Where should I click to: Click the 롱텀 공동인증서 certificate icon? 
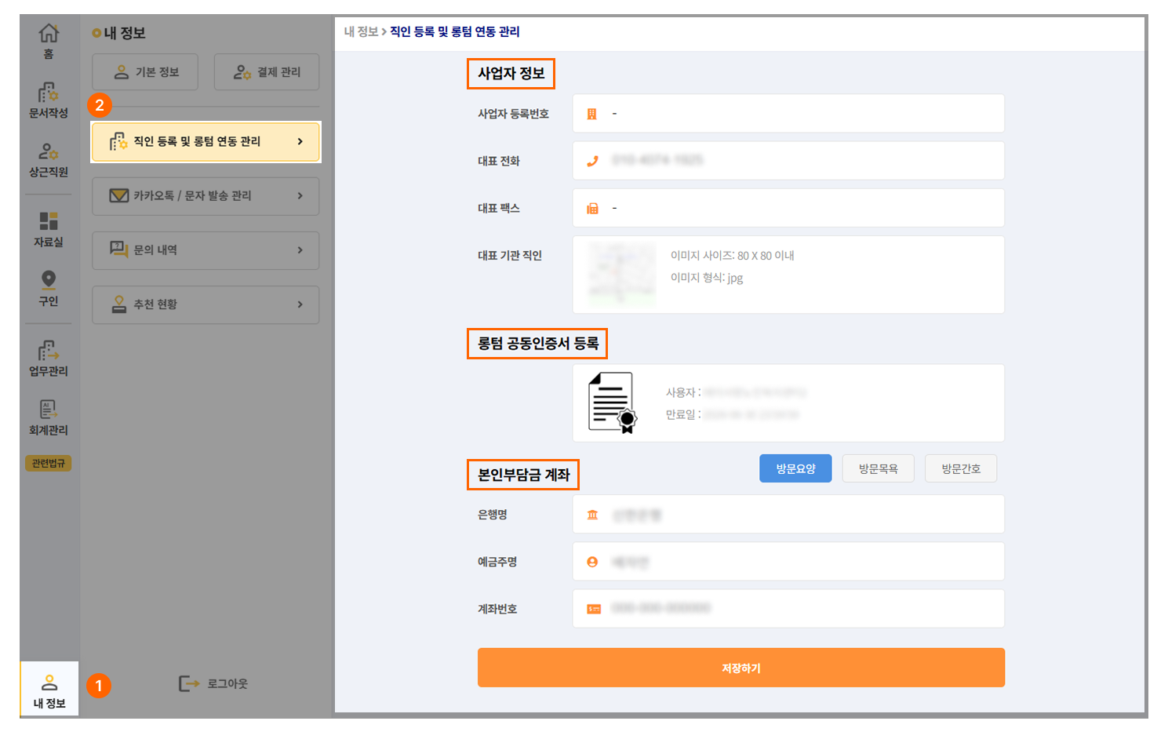pos(612,403)
